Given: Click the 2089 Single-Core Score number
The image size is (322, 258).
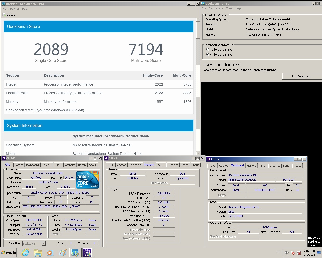Looking at the screenshot, I should click(x=51, y=49).
